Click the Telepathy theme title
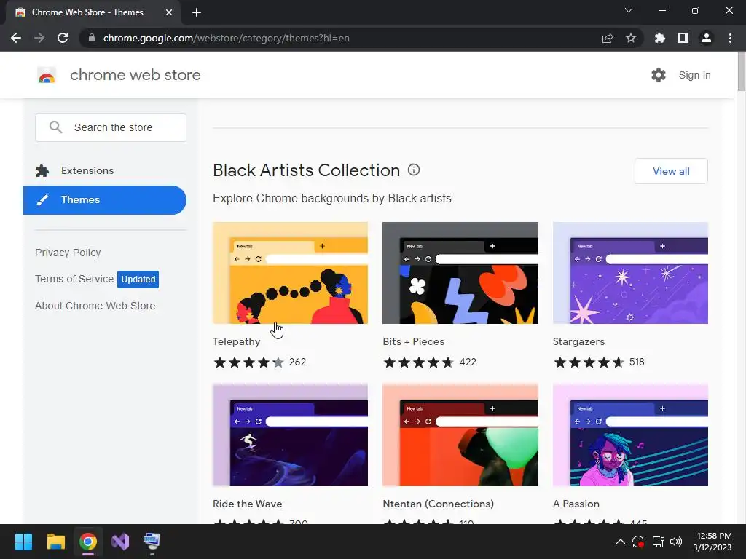 click(237, 341)
